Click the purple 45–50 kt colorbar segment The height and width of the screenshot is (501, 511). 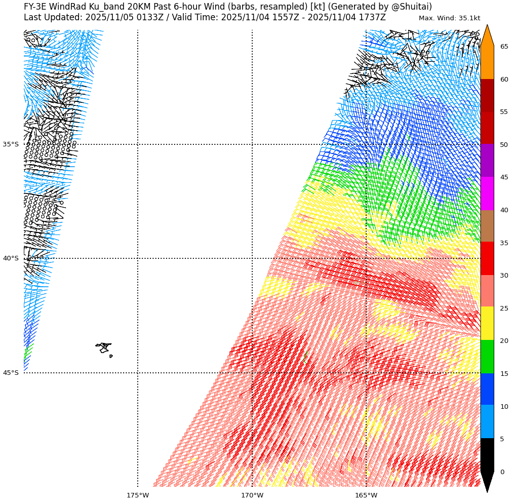487,160
